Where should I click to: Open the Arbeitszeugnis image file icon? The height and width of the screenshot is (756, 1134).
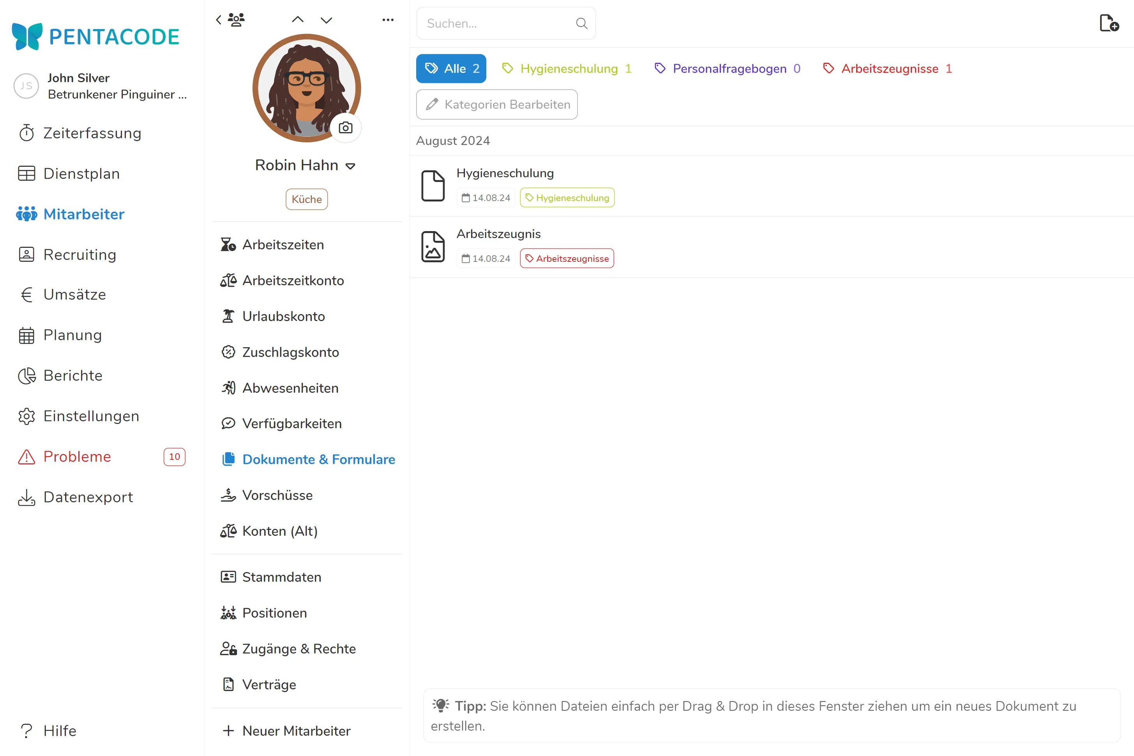433,246
